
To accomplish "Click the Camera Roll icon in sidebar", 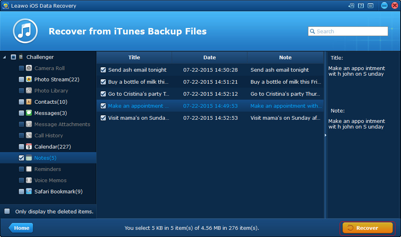I will tap(29, 68).
